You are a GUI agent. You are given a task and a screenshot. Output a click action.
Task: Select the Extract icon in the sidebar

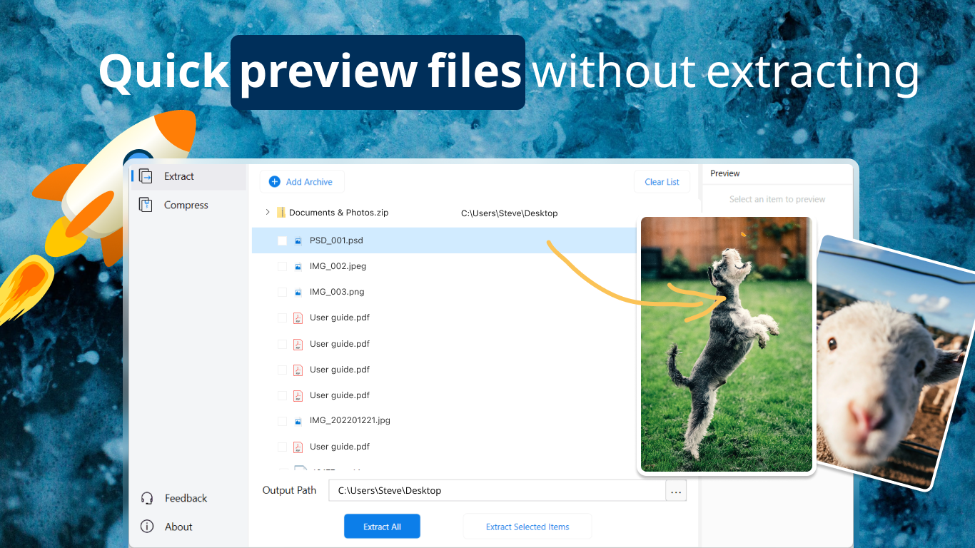click(148, 176)
